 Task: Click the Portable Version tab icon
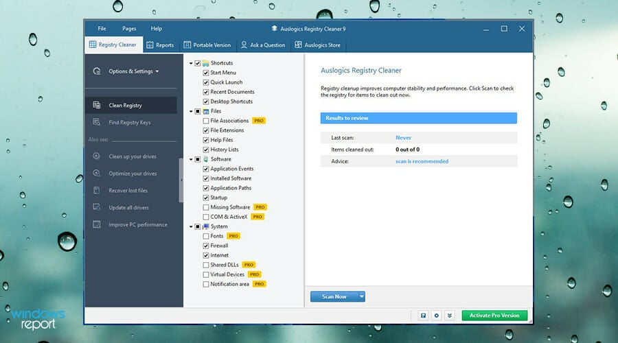coord(187,45)
